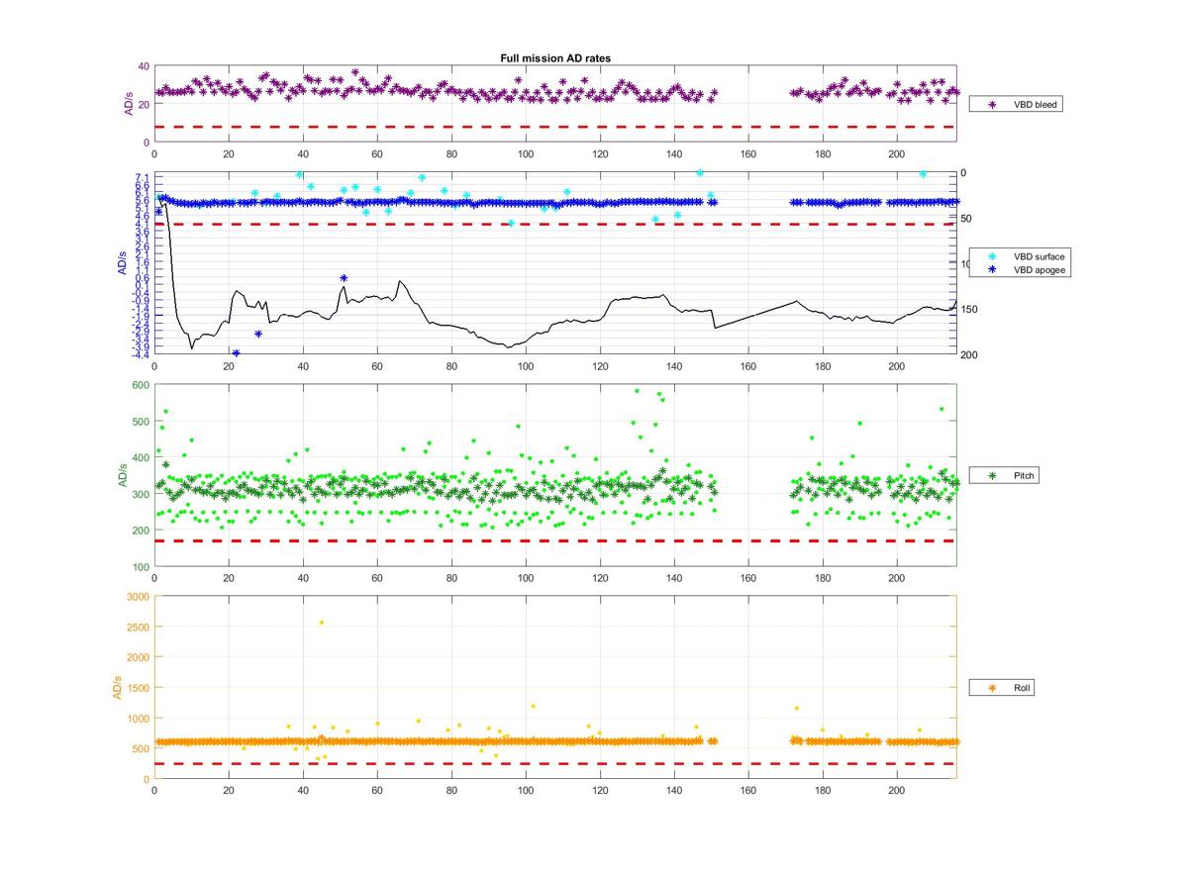Click the right depth axis '150' tick label
Image resolution: width=1188 pixels, height=876 pixels.
tap(969, 310)
